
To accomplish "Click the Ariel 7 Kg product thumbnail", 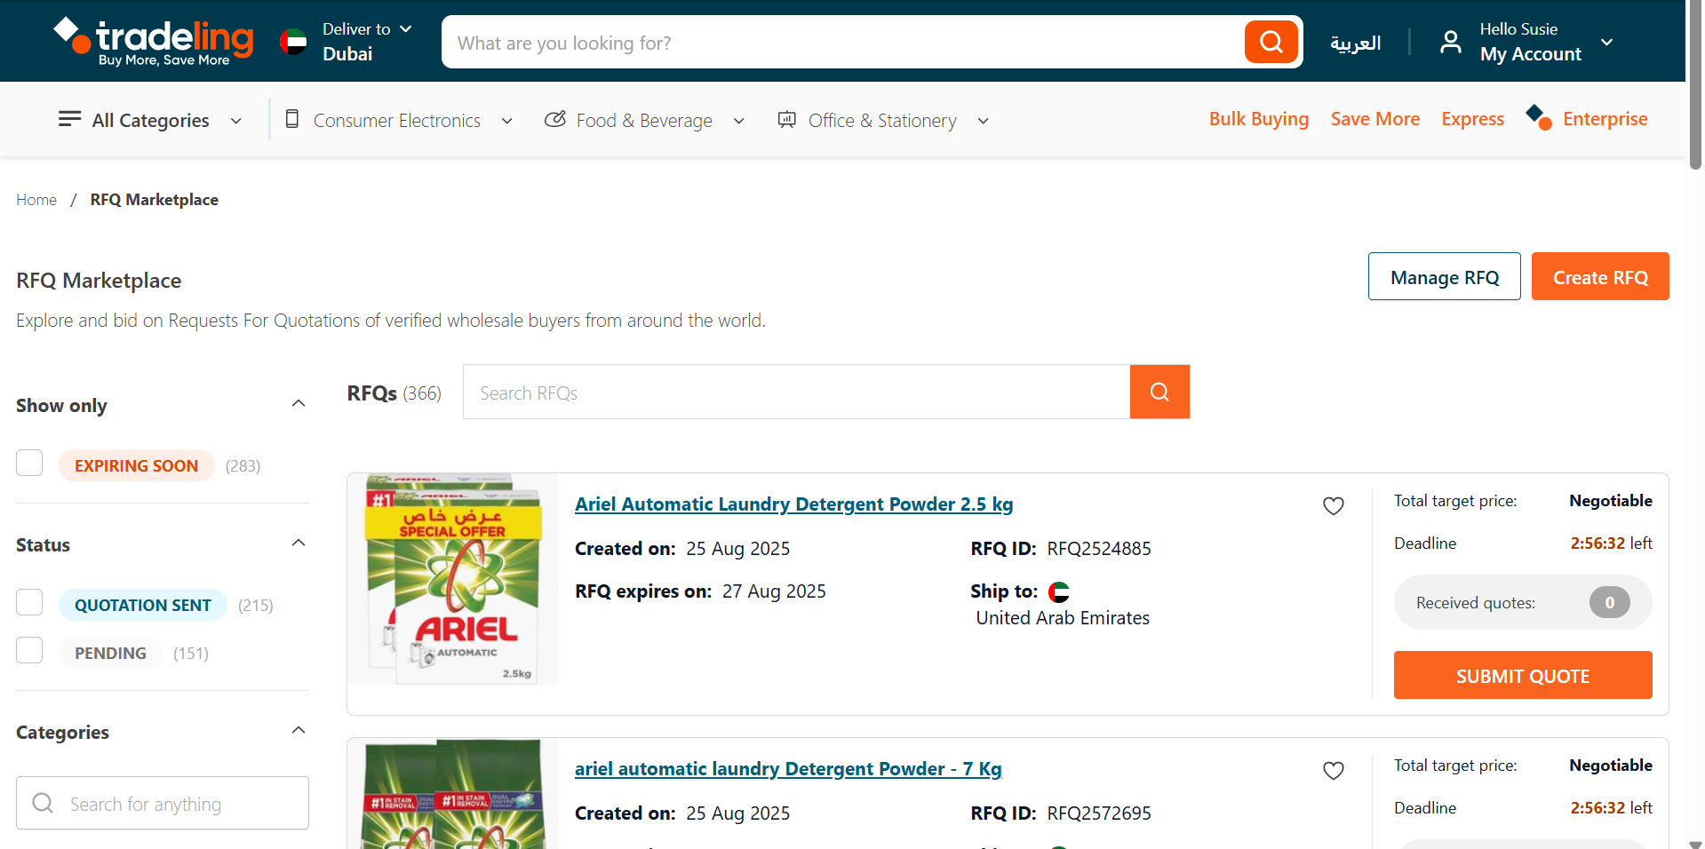I will point(453,793).
